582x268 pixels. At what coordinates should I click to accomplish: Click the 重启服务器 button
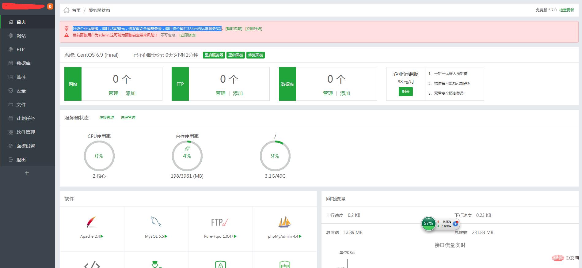click(214, 55)
